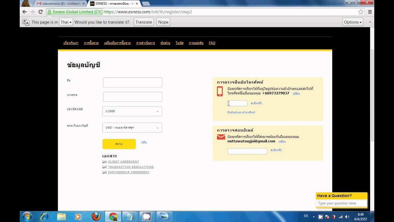Open the picture viewer taskbar icon
394x222 pixels.
[x=164, y=216]
